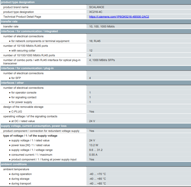Click the 'power loss [W] / 1 / rated value' label
191x187 pixels.
click(x=31, y=145)
